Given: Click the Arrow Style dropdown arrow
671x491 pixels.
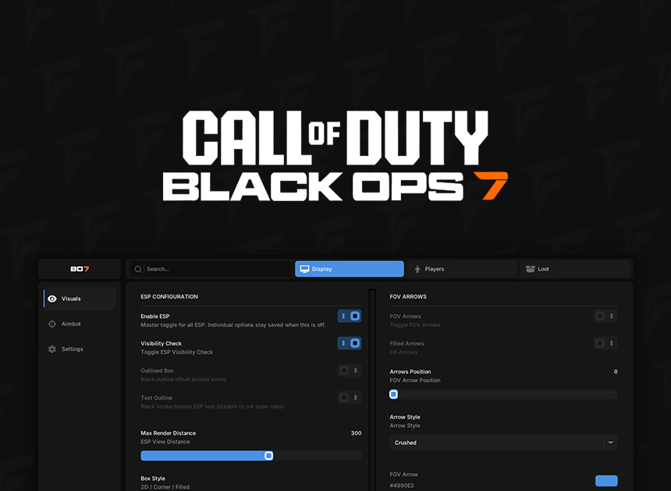Looking at the screenshot, I should 611,443.
